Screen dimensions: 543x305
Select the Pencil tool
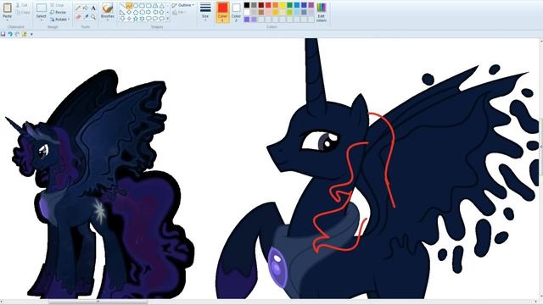[78, 8]
